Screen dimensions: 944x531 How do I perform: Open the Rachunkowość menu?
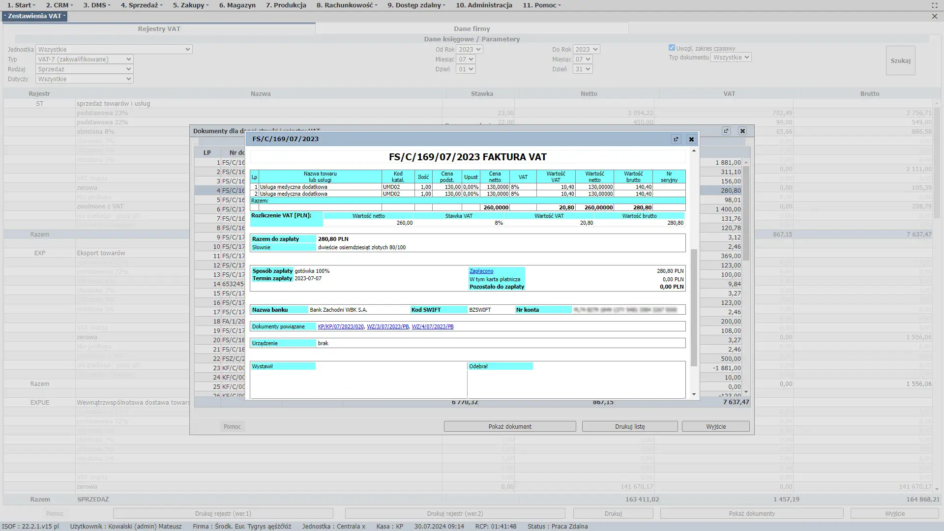click(347, 5)
